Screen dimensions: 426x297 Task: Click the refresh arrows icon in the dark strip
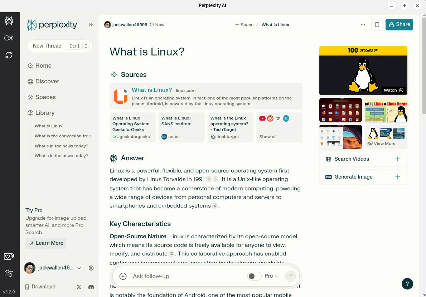[9, 55]
